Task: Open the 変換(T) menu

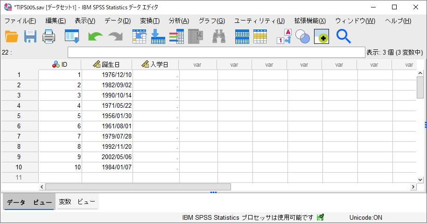Action: tap(150, 21)
